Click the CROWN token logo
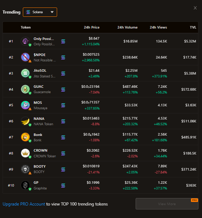The image size is (202, 218). [x=25, y=153]
